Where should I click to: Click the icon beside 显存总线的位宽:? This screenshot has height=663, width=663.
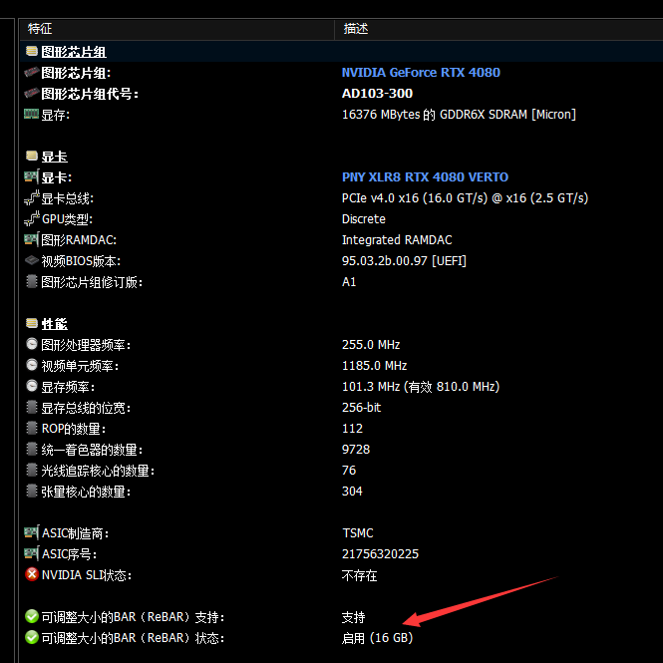pos(32,407)
